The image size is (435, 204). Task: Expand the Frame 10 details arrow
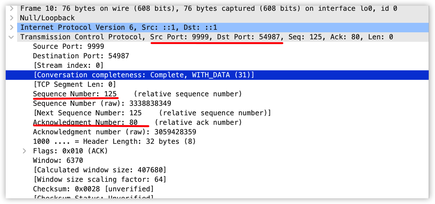click(x=12, y=9)
